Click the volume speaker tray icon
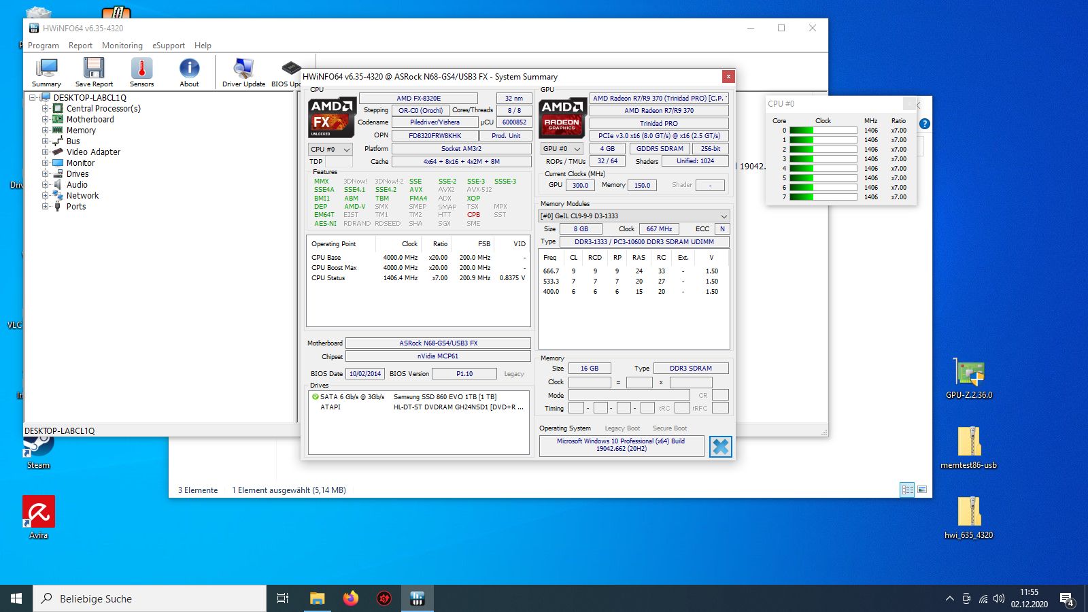1088x612 pixels. (999, 599)
